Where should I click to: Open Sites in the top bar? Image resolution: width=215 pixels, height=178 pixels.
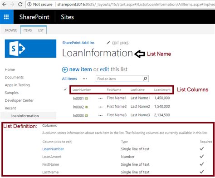pos(67,17)
